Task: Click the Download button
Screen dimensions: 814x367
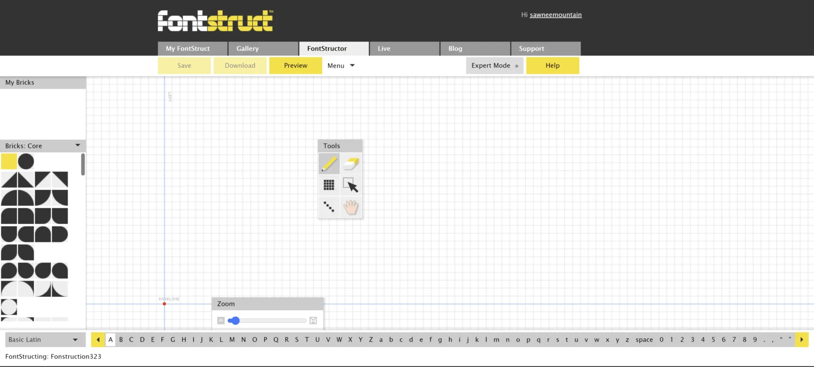Action: pyautogui.click(x=240, y=66)
